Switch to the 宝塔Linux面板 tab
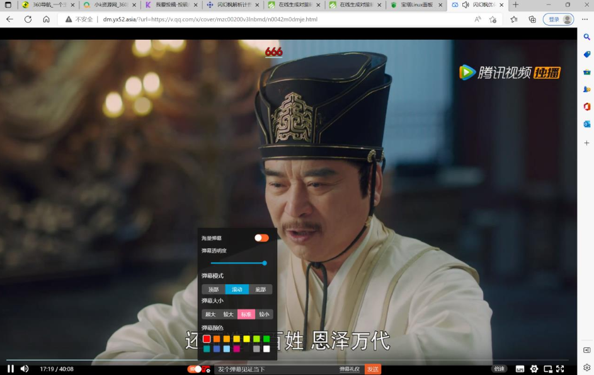The image size is (594, 375). click(417, 5)
